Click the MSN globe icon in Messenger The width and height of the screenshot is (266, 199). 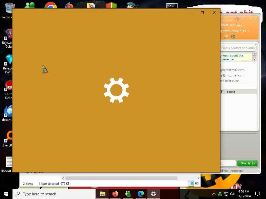click(x=233, y=37)
